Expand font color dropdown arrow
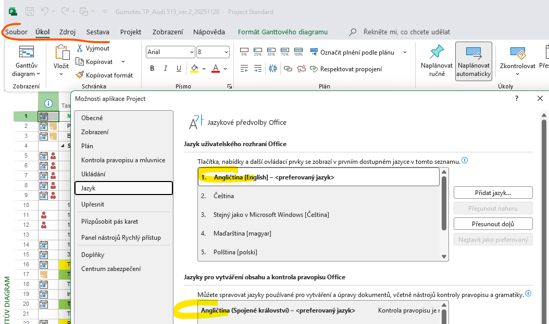 pos(225,69)
